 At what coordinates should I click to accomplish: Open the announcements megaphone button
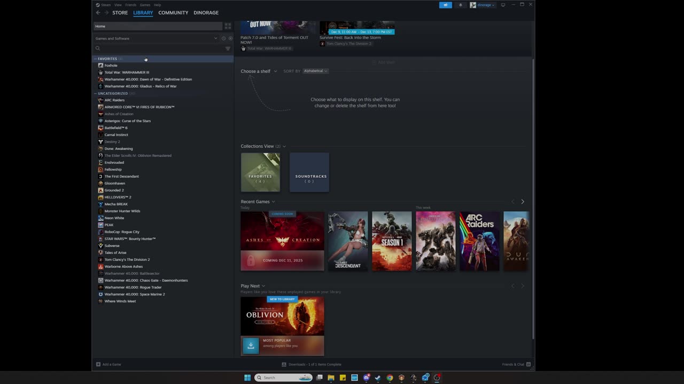pyautogui.click(x=445, y=5)
